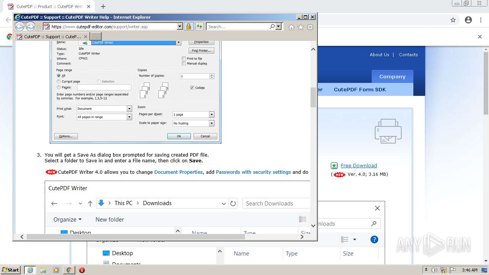The image size is (489, 275).
Task: Bookmark this page with Chrome's star
Action: [453, 20]
